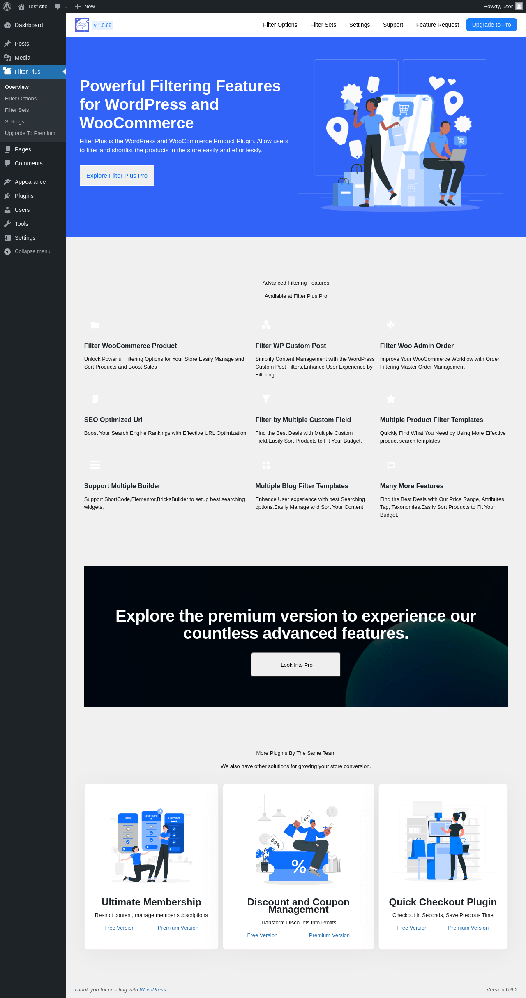The image size is (526, 998).
Task: Click the WordPress logo in admin bar
Action: tap(7, 7)
